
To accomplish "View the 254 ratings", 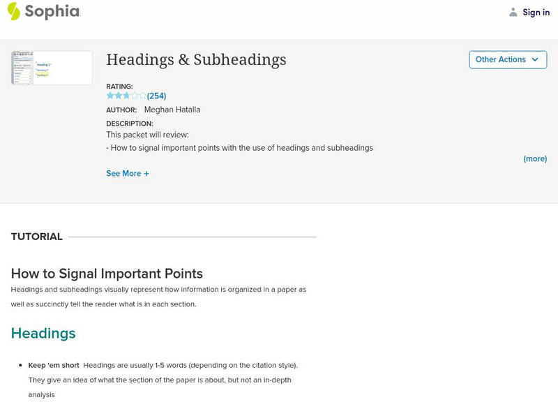I will pyautogui.click(x=156, y=95).
